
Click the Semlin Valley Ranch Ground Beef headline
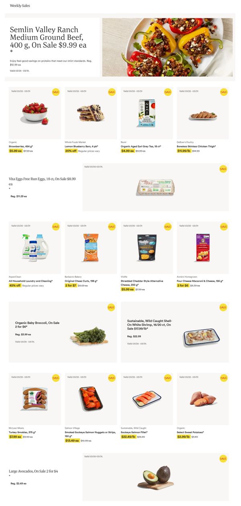(48, 37)
